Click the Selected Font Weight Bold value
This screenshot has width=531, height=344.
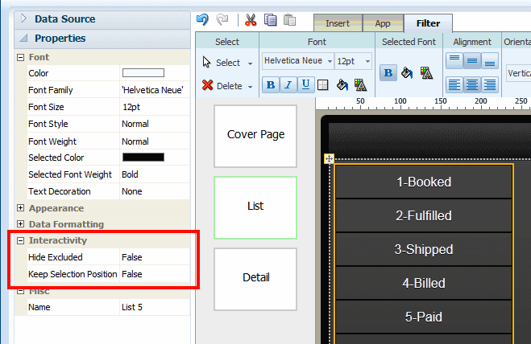pyautogui.click(x=155, y=174)
